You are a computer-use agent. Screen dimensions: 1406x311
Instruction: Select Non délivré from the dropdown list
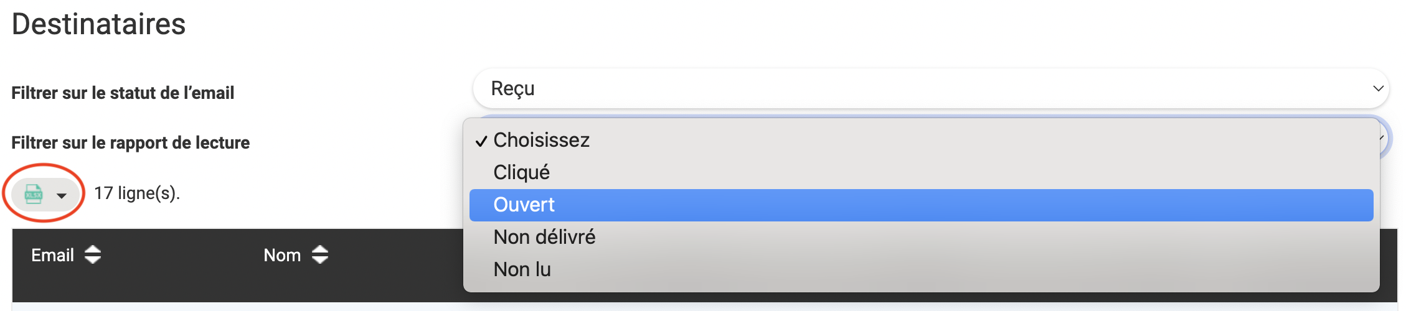point(544,238)
